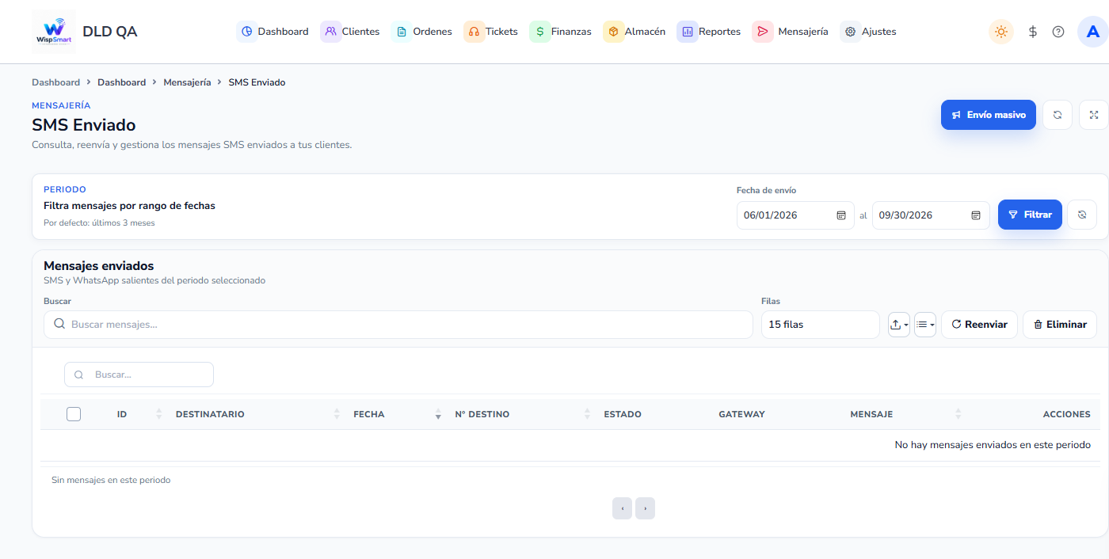Go to next page arrow
The width and height of the screenshot is (1109, 559).
[645, 508]
